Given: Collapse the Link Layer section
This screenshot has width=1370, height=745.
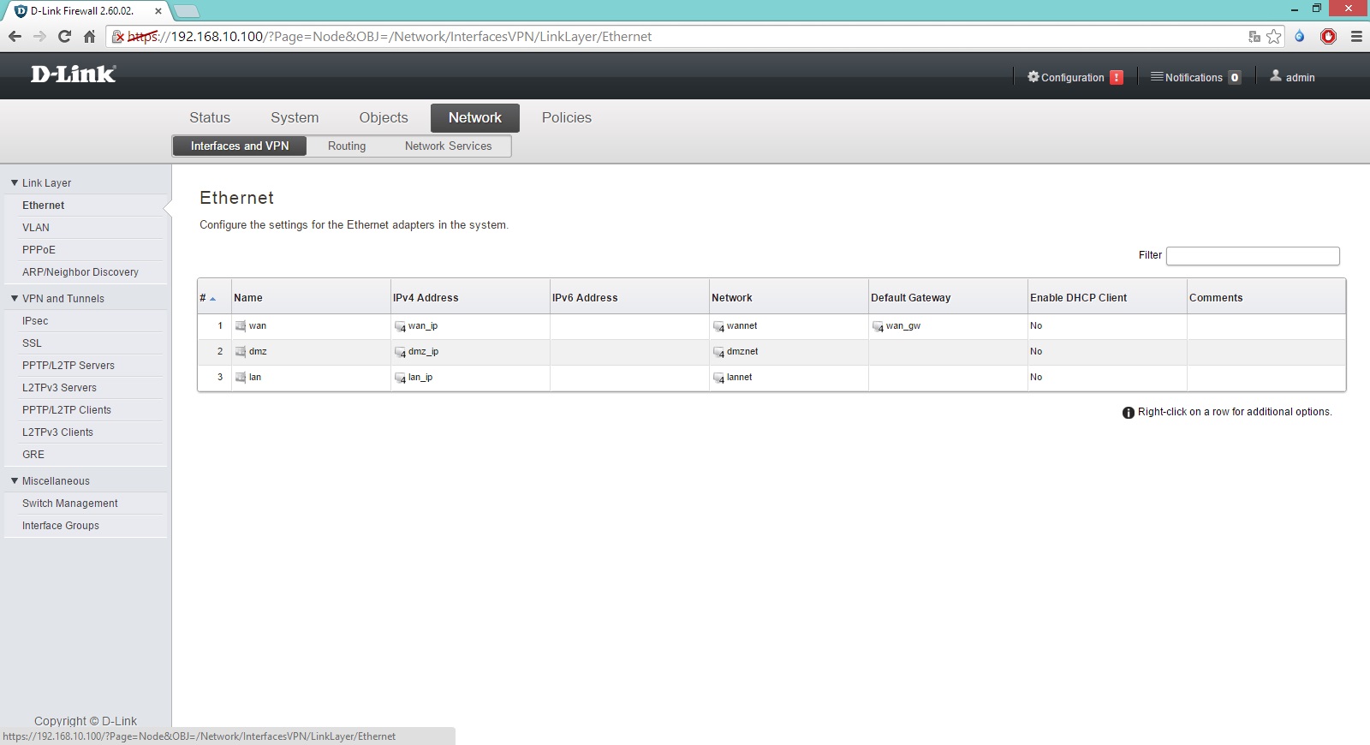Looking at the screenshot, I should coord(15,183).
